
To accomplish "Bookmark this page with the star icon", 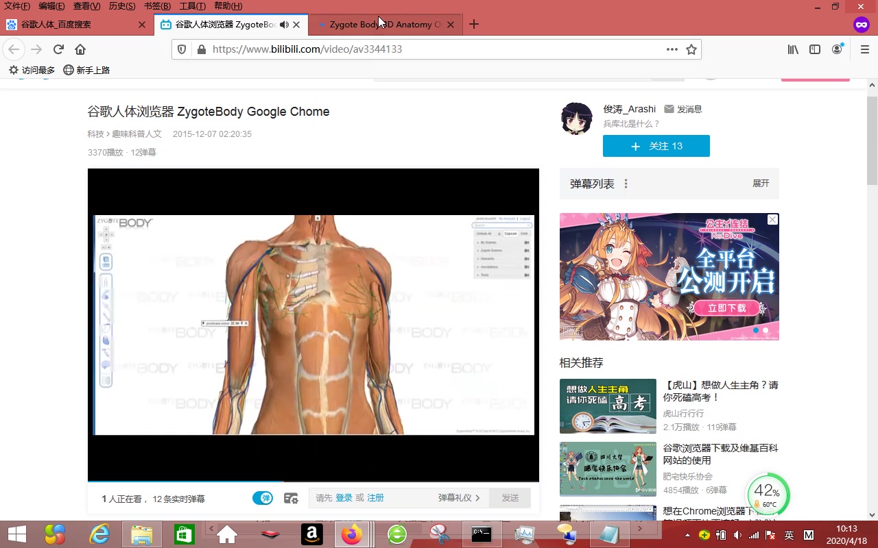I will tap(691, 49).
